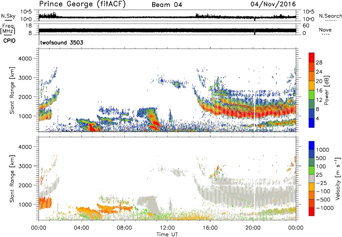The height and width of the screenshot is (237, 342).
Task: Click the "N.Search" legend label
Action: click(330, 16)
